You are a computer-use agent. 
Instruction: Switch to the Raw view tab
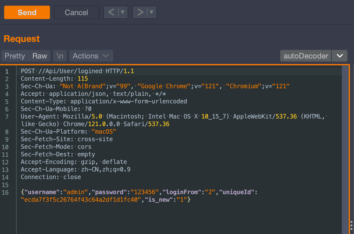[40, 56]
